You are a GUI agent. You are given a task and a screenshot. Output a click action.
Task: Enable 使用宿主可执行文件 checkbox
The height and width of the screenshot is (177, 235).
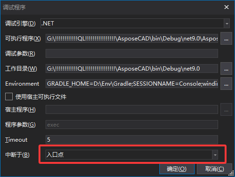pos(9,97)
